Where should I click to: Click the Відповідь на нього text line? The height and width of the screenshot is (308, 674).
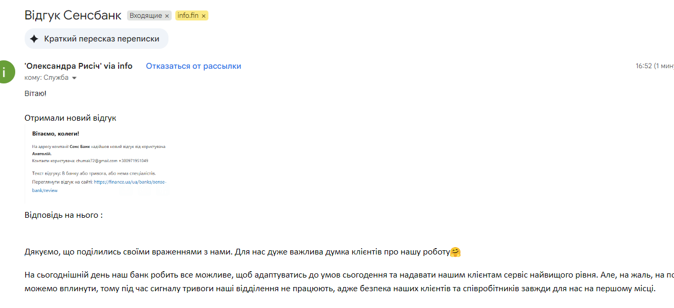[x=64, y=215]
